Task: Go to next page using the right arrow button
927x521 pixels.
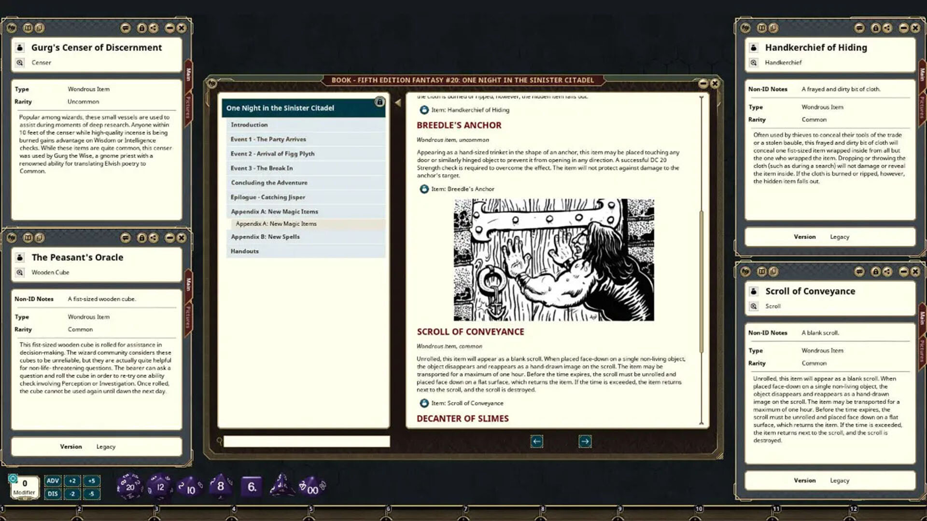Action: click(585, 441)
